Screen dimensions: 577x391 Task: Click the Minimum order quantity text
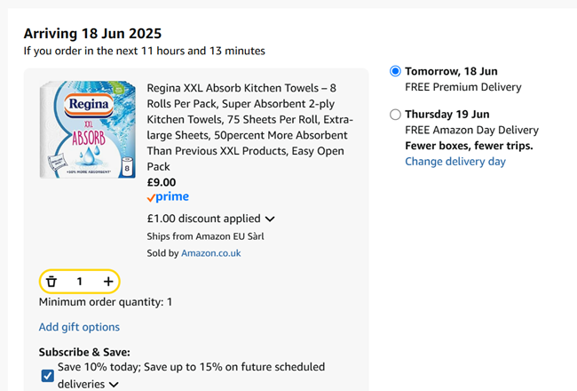pos(106,302)
